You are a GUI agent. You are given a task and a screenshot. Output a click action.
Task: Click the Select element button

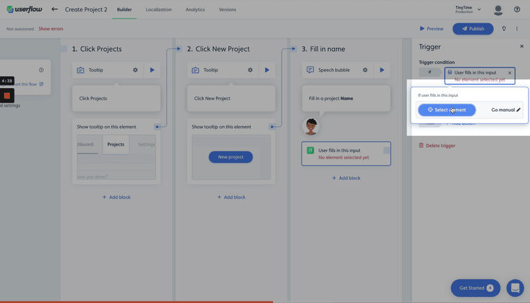tap(447, 110)
